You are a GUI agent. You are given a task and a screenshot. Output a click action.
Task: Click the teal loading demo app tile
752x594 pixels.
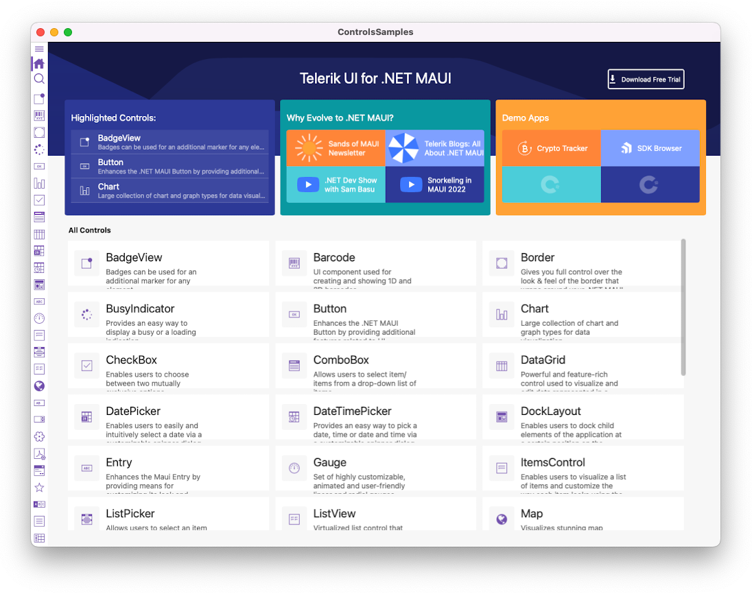click(552, 185)
